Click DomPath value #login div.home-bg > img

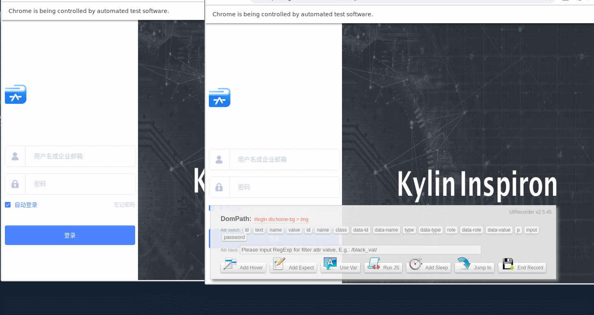click(281, 219)
